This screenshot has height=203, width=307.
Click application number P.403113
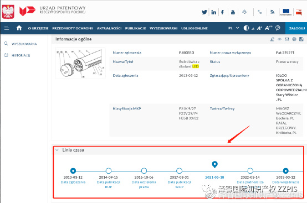tap(186, 53)
